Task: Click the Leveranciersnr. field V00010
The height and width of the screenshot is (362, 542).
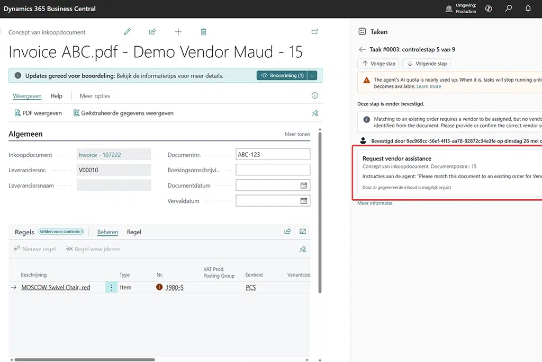Action: point(114,170)
